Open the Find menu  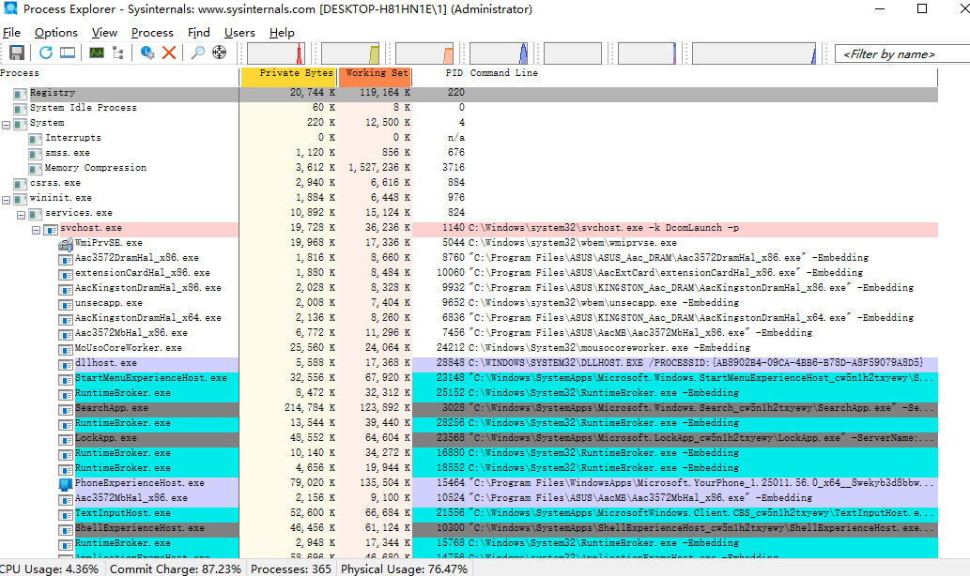(198, 33)
